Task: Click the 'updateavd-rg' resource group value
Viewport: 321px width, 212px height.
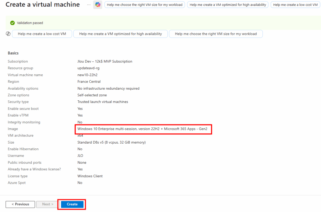Action: click(x=87, y=68)
